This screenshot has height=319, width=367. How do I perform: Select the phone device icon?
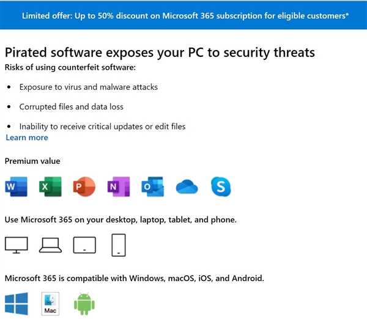(x=119, y=244)
